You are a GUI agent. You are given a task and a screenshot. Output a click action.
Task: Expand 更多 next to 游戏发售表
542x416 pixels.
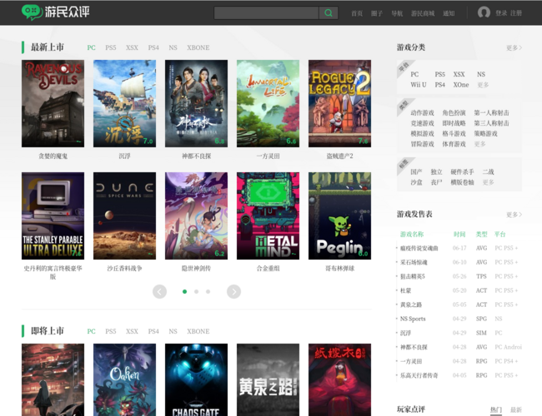(x=514, y=215)
